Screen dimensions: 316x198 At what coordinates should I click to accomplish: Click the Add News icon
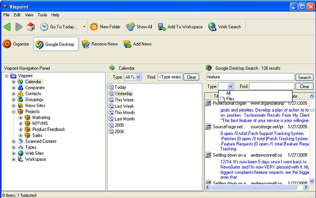point(127,44)
